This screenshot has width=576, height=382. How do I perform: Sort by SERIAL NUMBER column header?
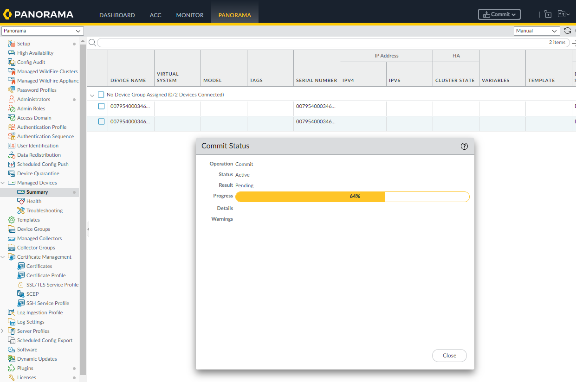pos(317,80)
